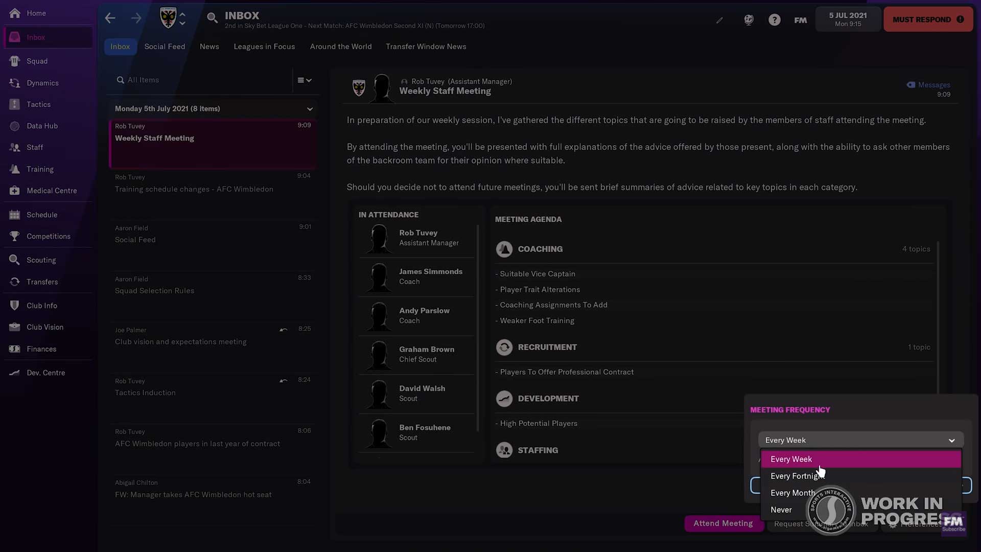Image resolution: width=981 pixels, height=552 pixels.
Task: Go to the Medical Centre section
Action: click(x=51, y=191)
